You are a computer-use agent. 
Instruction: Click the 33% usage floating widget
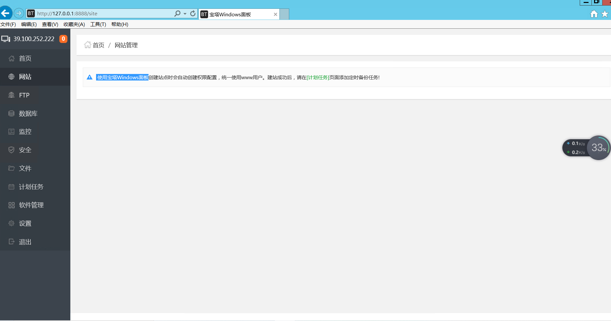click(598, 148)
